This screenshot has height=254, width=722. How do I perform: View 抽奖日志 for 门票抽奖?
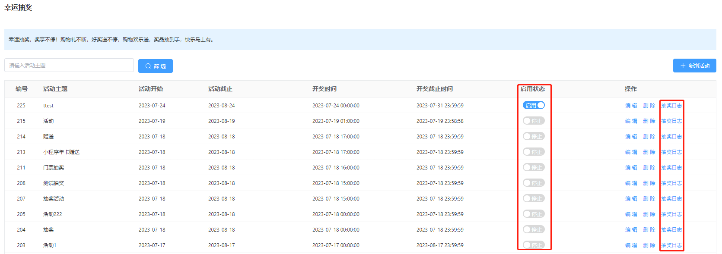[671, 168]
